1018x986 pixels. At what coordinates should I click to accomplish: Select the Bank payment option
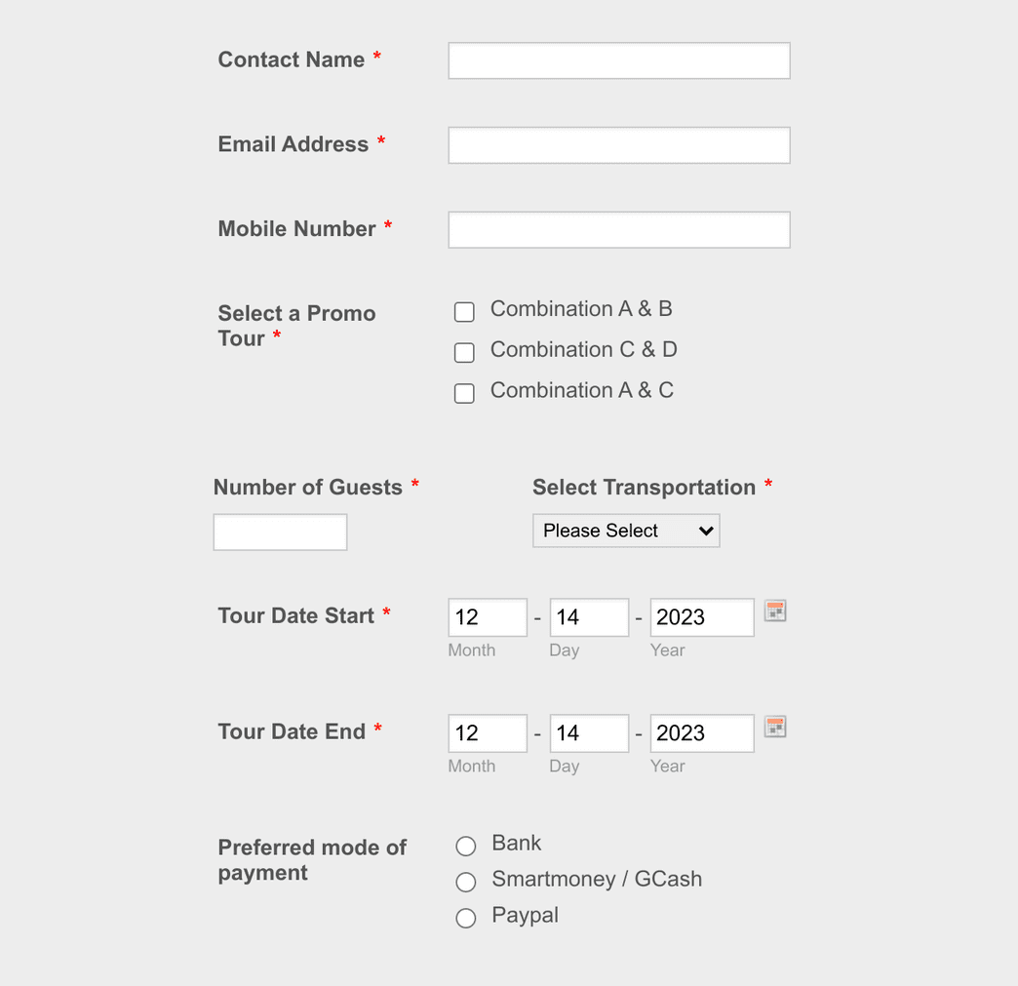466,846
